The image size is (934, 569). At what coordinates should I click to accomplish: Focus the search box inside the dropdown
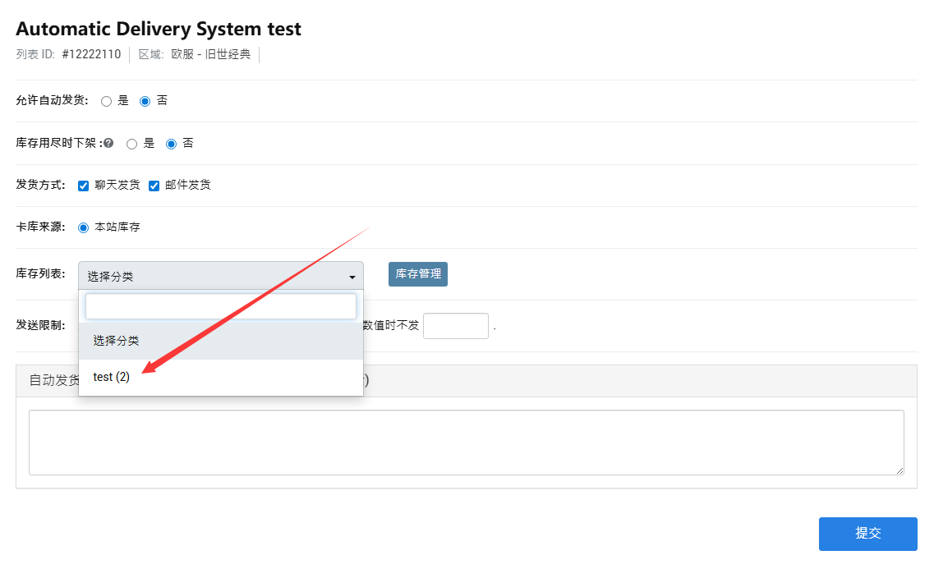(220, 306)
